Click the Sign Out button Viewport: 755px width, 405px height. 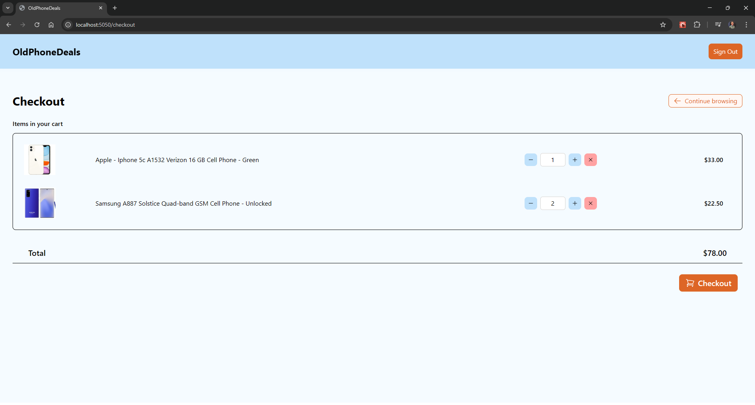point(725,51)
